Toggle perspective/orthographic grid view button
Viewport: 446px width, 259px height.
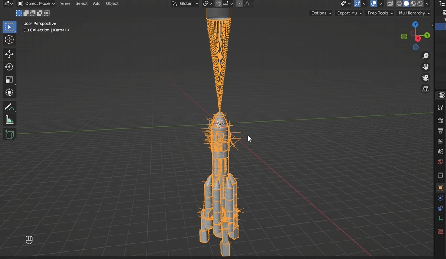click(425, 89)
